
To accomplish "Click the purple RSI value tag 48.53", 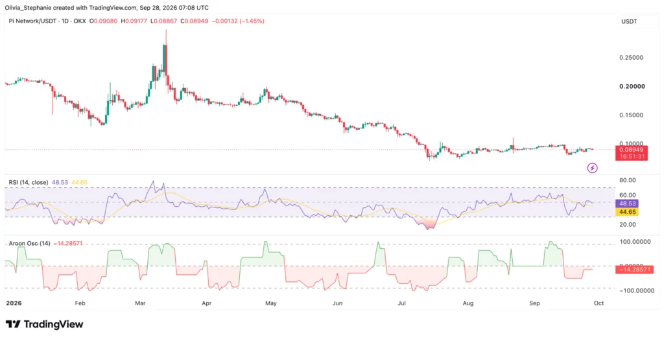I will tap(627, 204).
